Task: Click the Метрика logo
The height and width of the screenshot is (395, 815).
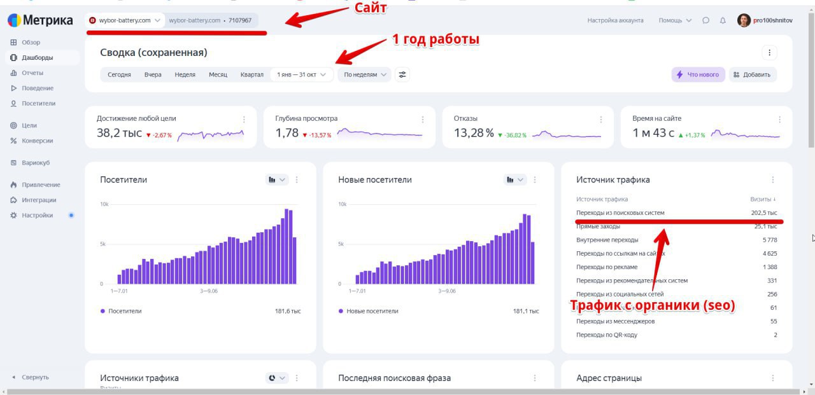Action: (40, 20)
